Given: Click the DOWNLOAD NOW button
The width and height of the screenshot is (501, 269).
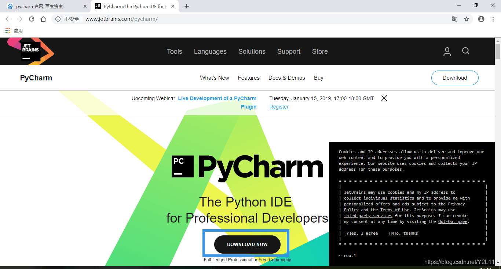Looking at the screenshot, I should point(247,245).
